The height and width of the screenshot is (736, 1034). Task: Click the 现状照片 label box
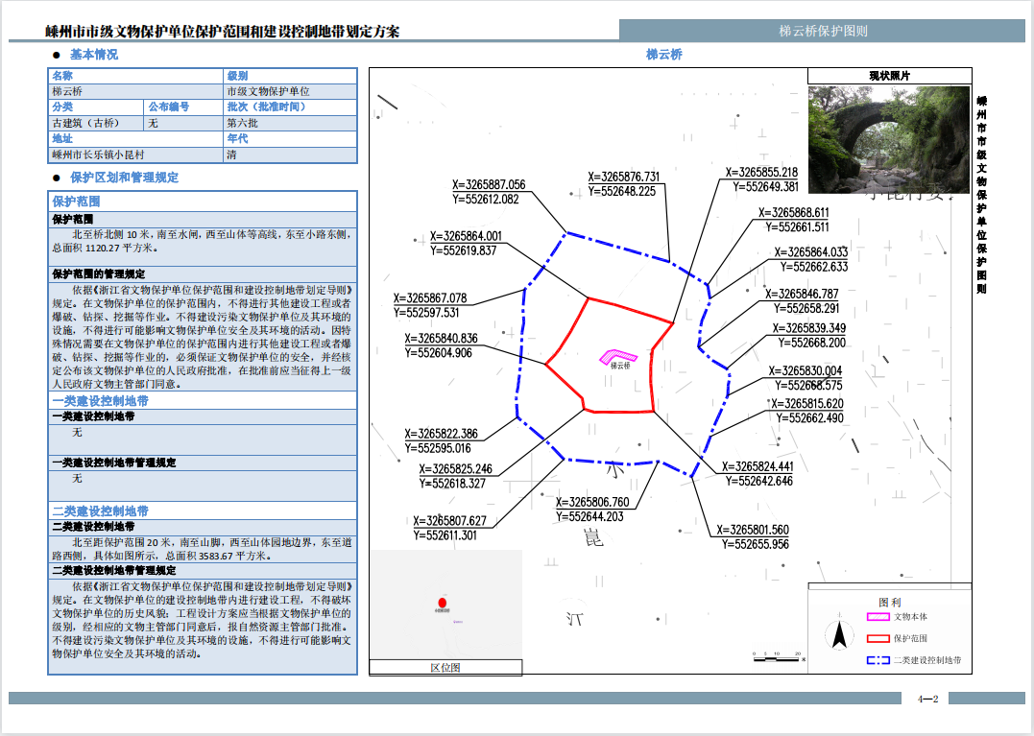889,76
